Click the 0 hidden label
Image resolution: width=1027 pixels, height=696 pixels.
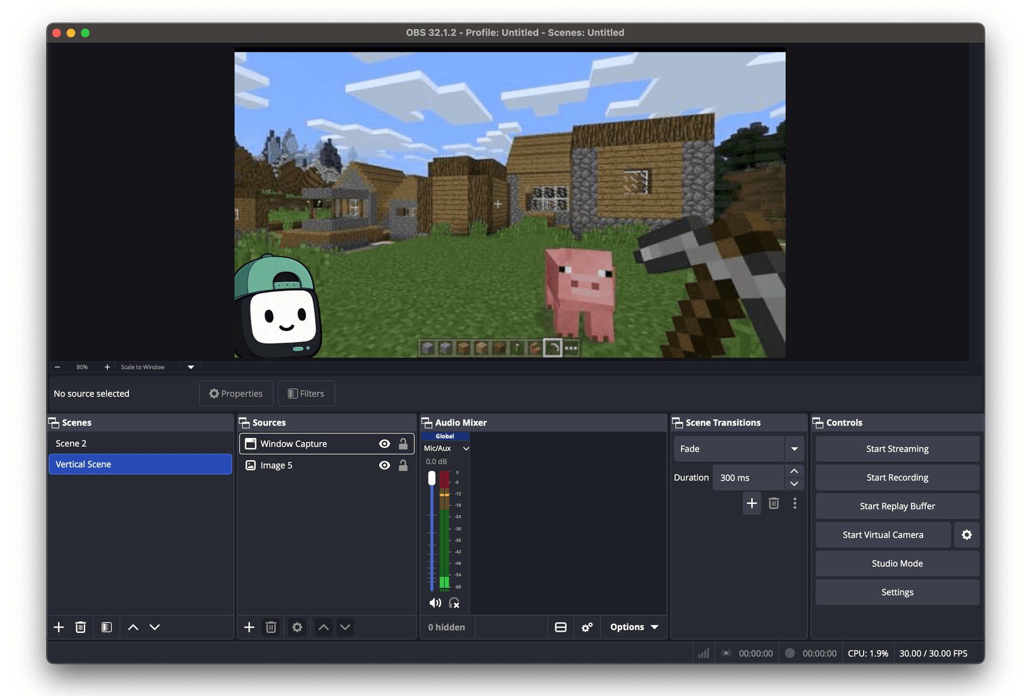(x=446, y=627)
